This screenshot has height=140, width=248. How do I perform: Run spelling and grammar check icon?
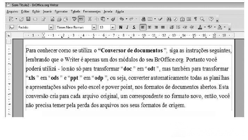pos(74,19)
